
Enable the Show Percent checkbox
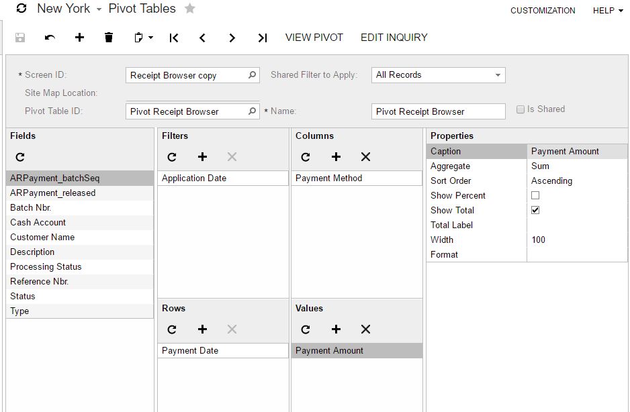pyautogui.click(x=535, y=195)
